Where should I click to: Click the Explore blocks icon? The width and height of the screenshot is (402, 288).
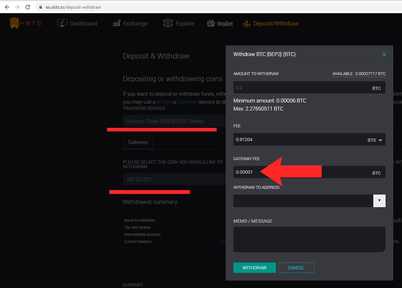pyautogui.click(x=168, y=23)
